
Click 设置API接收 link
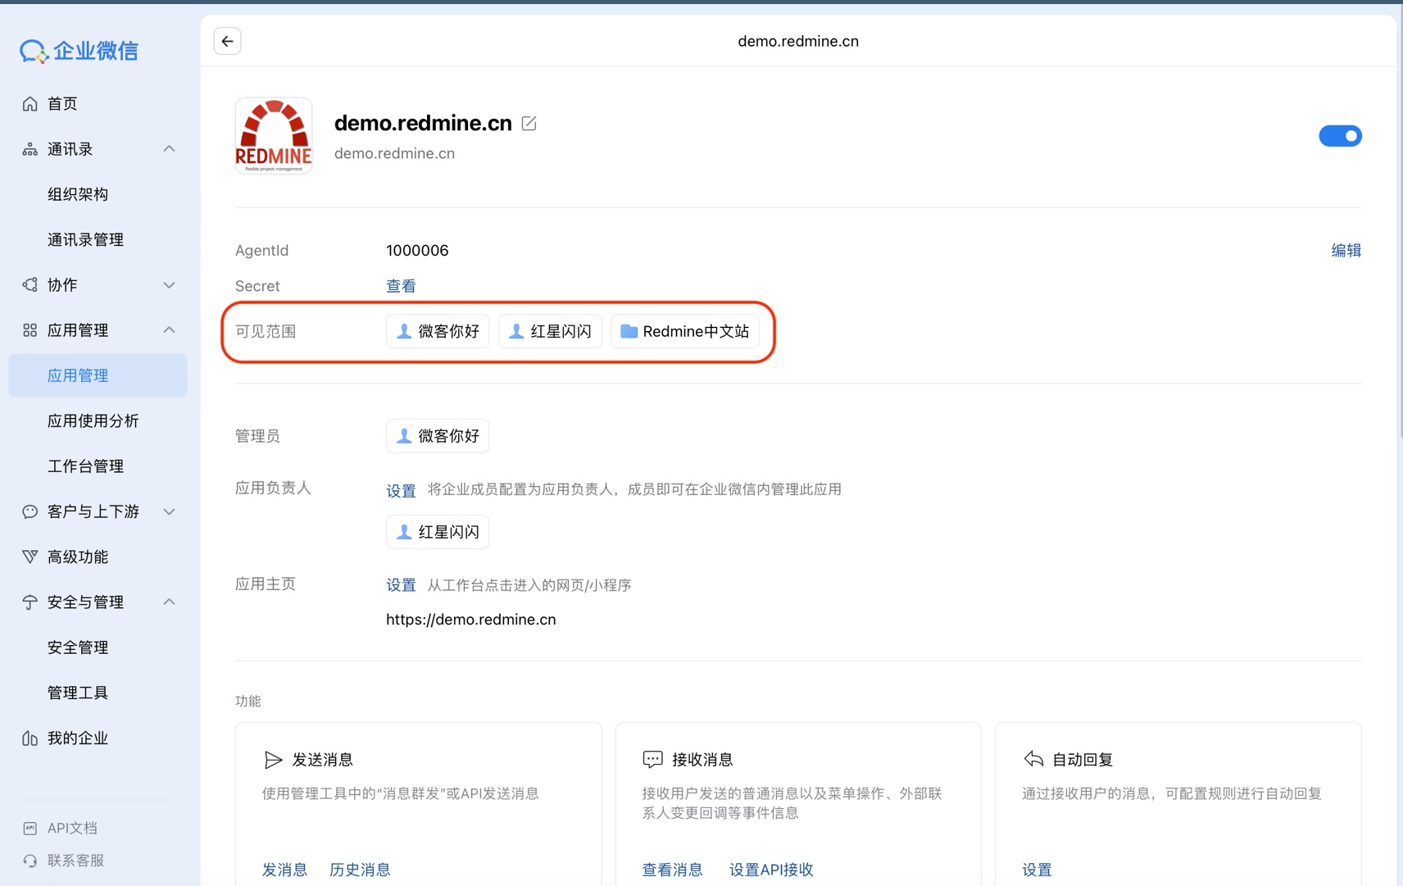(771, 870)
